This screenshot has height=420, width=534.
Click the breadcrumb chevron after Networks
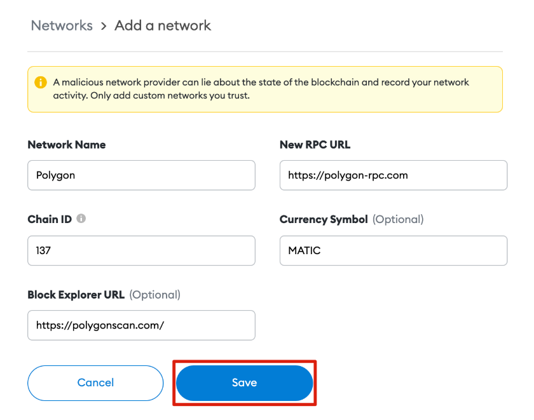tap(104, 26)
